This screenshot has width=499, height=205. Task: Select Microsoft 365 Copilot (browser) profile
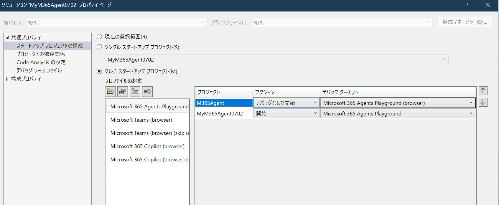coord(147,146)
